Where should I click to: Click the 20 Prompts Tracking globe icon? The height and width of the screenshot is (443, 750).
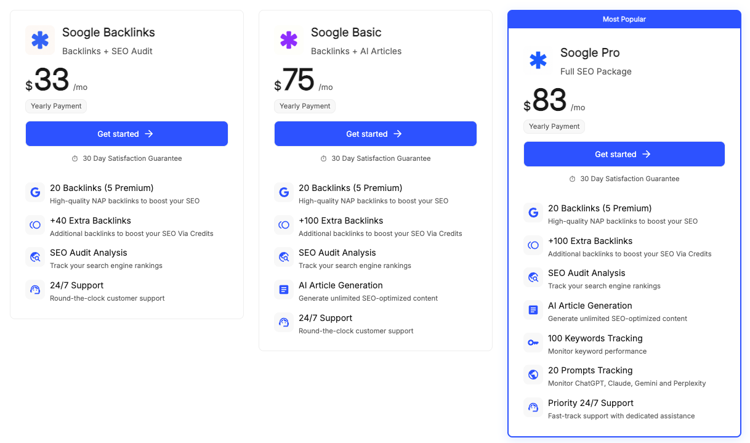coord(533,375)
